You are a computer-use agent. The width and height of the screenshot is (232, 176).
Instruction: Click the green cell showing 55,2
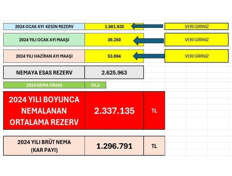click(95, 85)
